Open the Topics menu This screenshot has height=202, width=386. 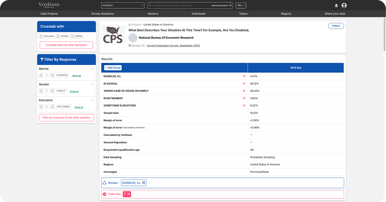pyautogui.click(x=243, y=14)
